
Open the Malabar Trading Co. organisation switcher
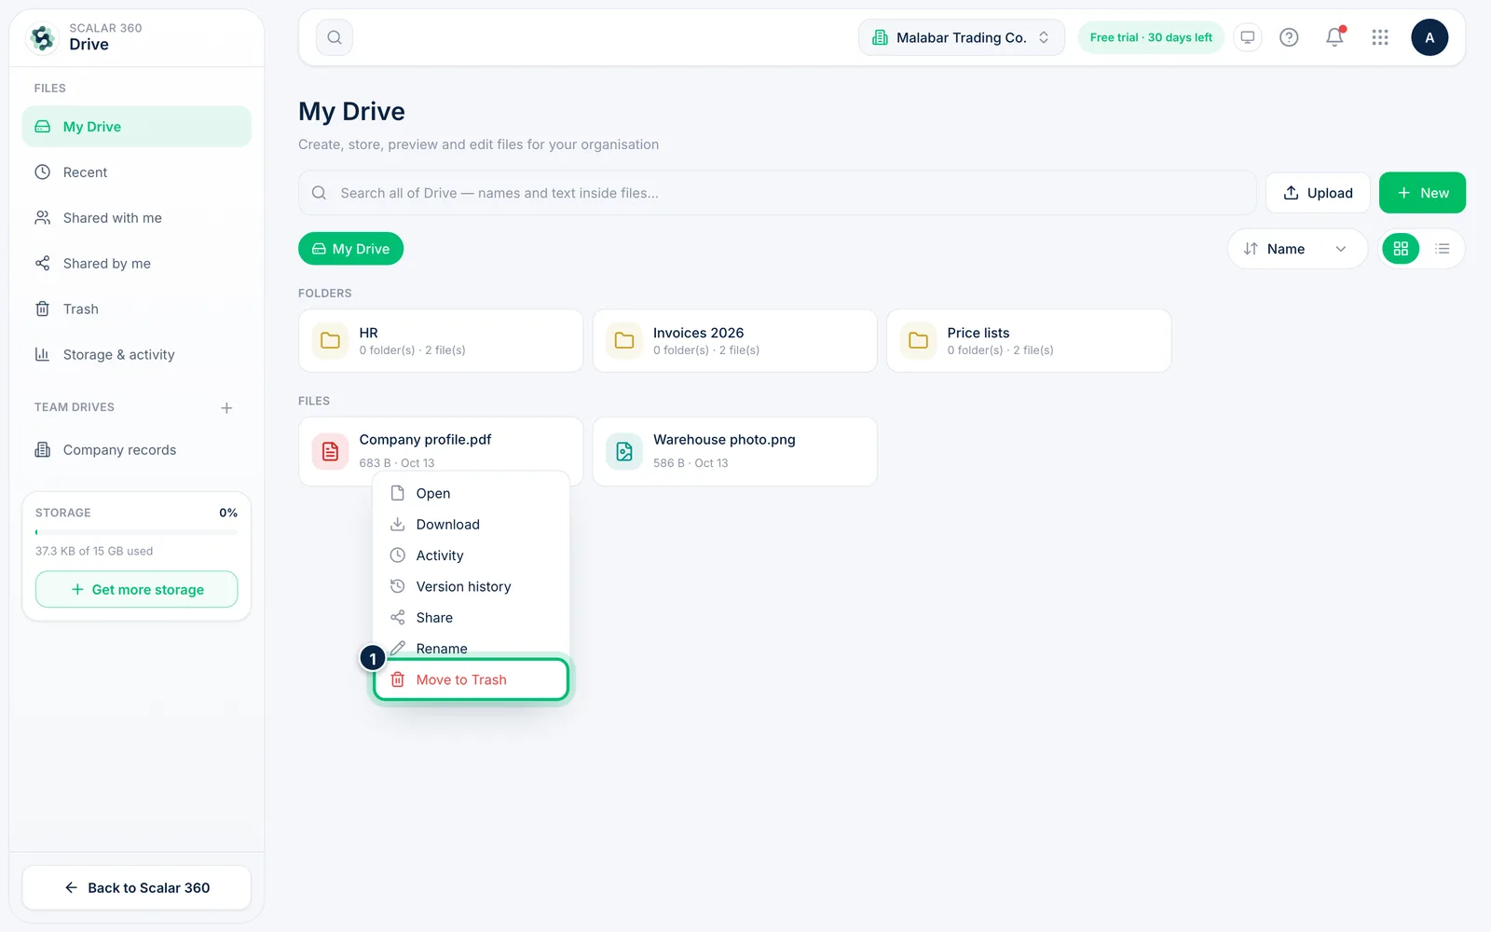click(962, 37)
